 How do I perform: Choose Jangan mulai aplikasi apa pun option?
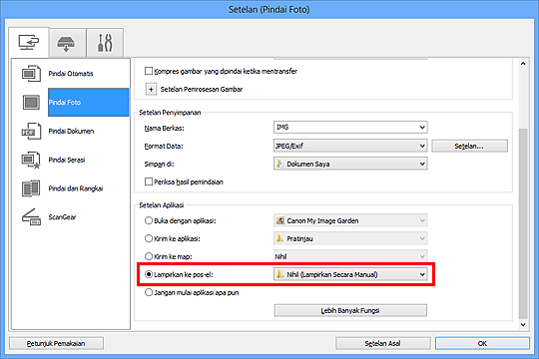(x=149, y=293)
